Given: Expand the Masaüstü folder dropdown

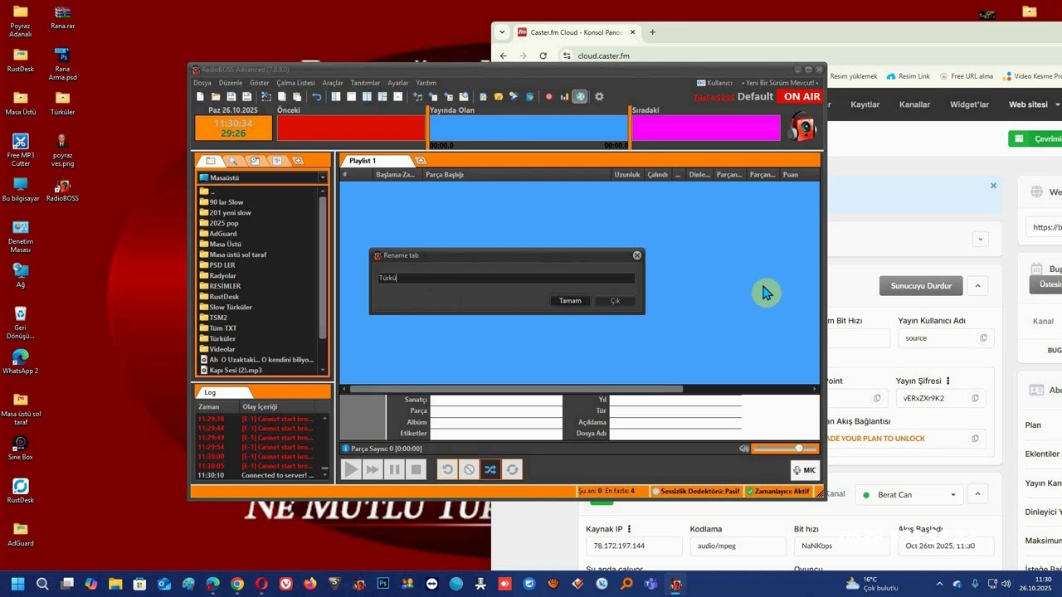Looking at the screenshot, I should pyautogui.click(x=323, y=177).
